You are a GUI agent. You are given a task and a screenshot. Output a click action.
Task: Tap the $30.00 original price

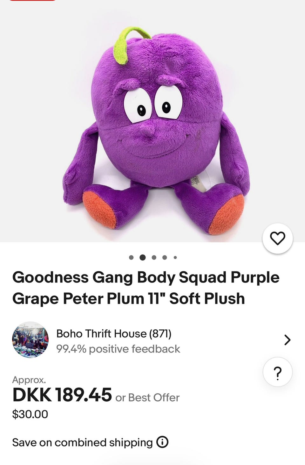pos(30,414)
